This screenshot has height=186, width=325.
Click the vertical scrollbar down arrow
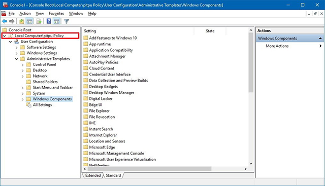(251, 164)
